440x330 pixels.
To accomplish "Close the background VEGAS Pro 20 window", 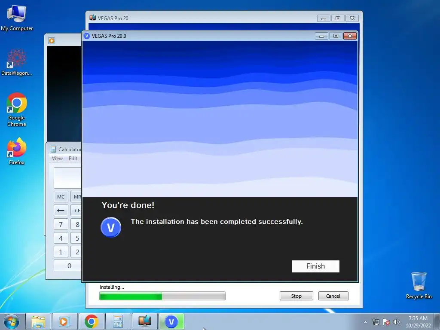I will (x=352, y=18).
